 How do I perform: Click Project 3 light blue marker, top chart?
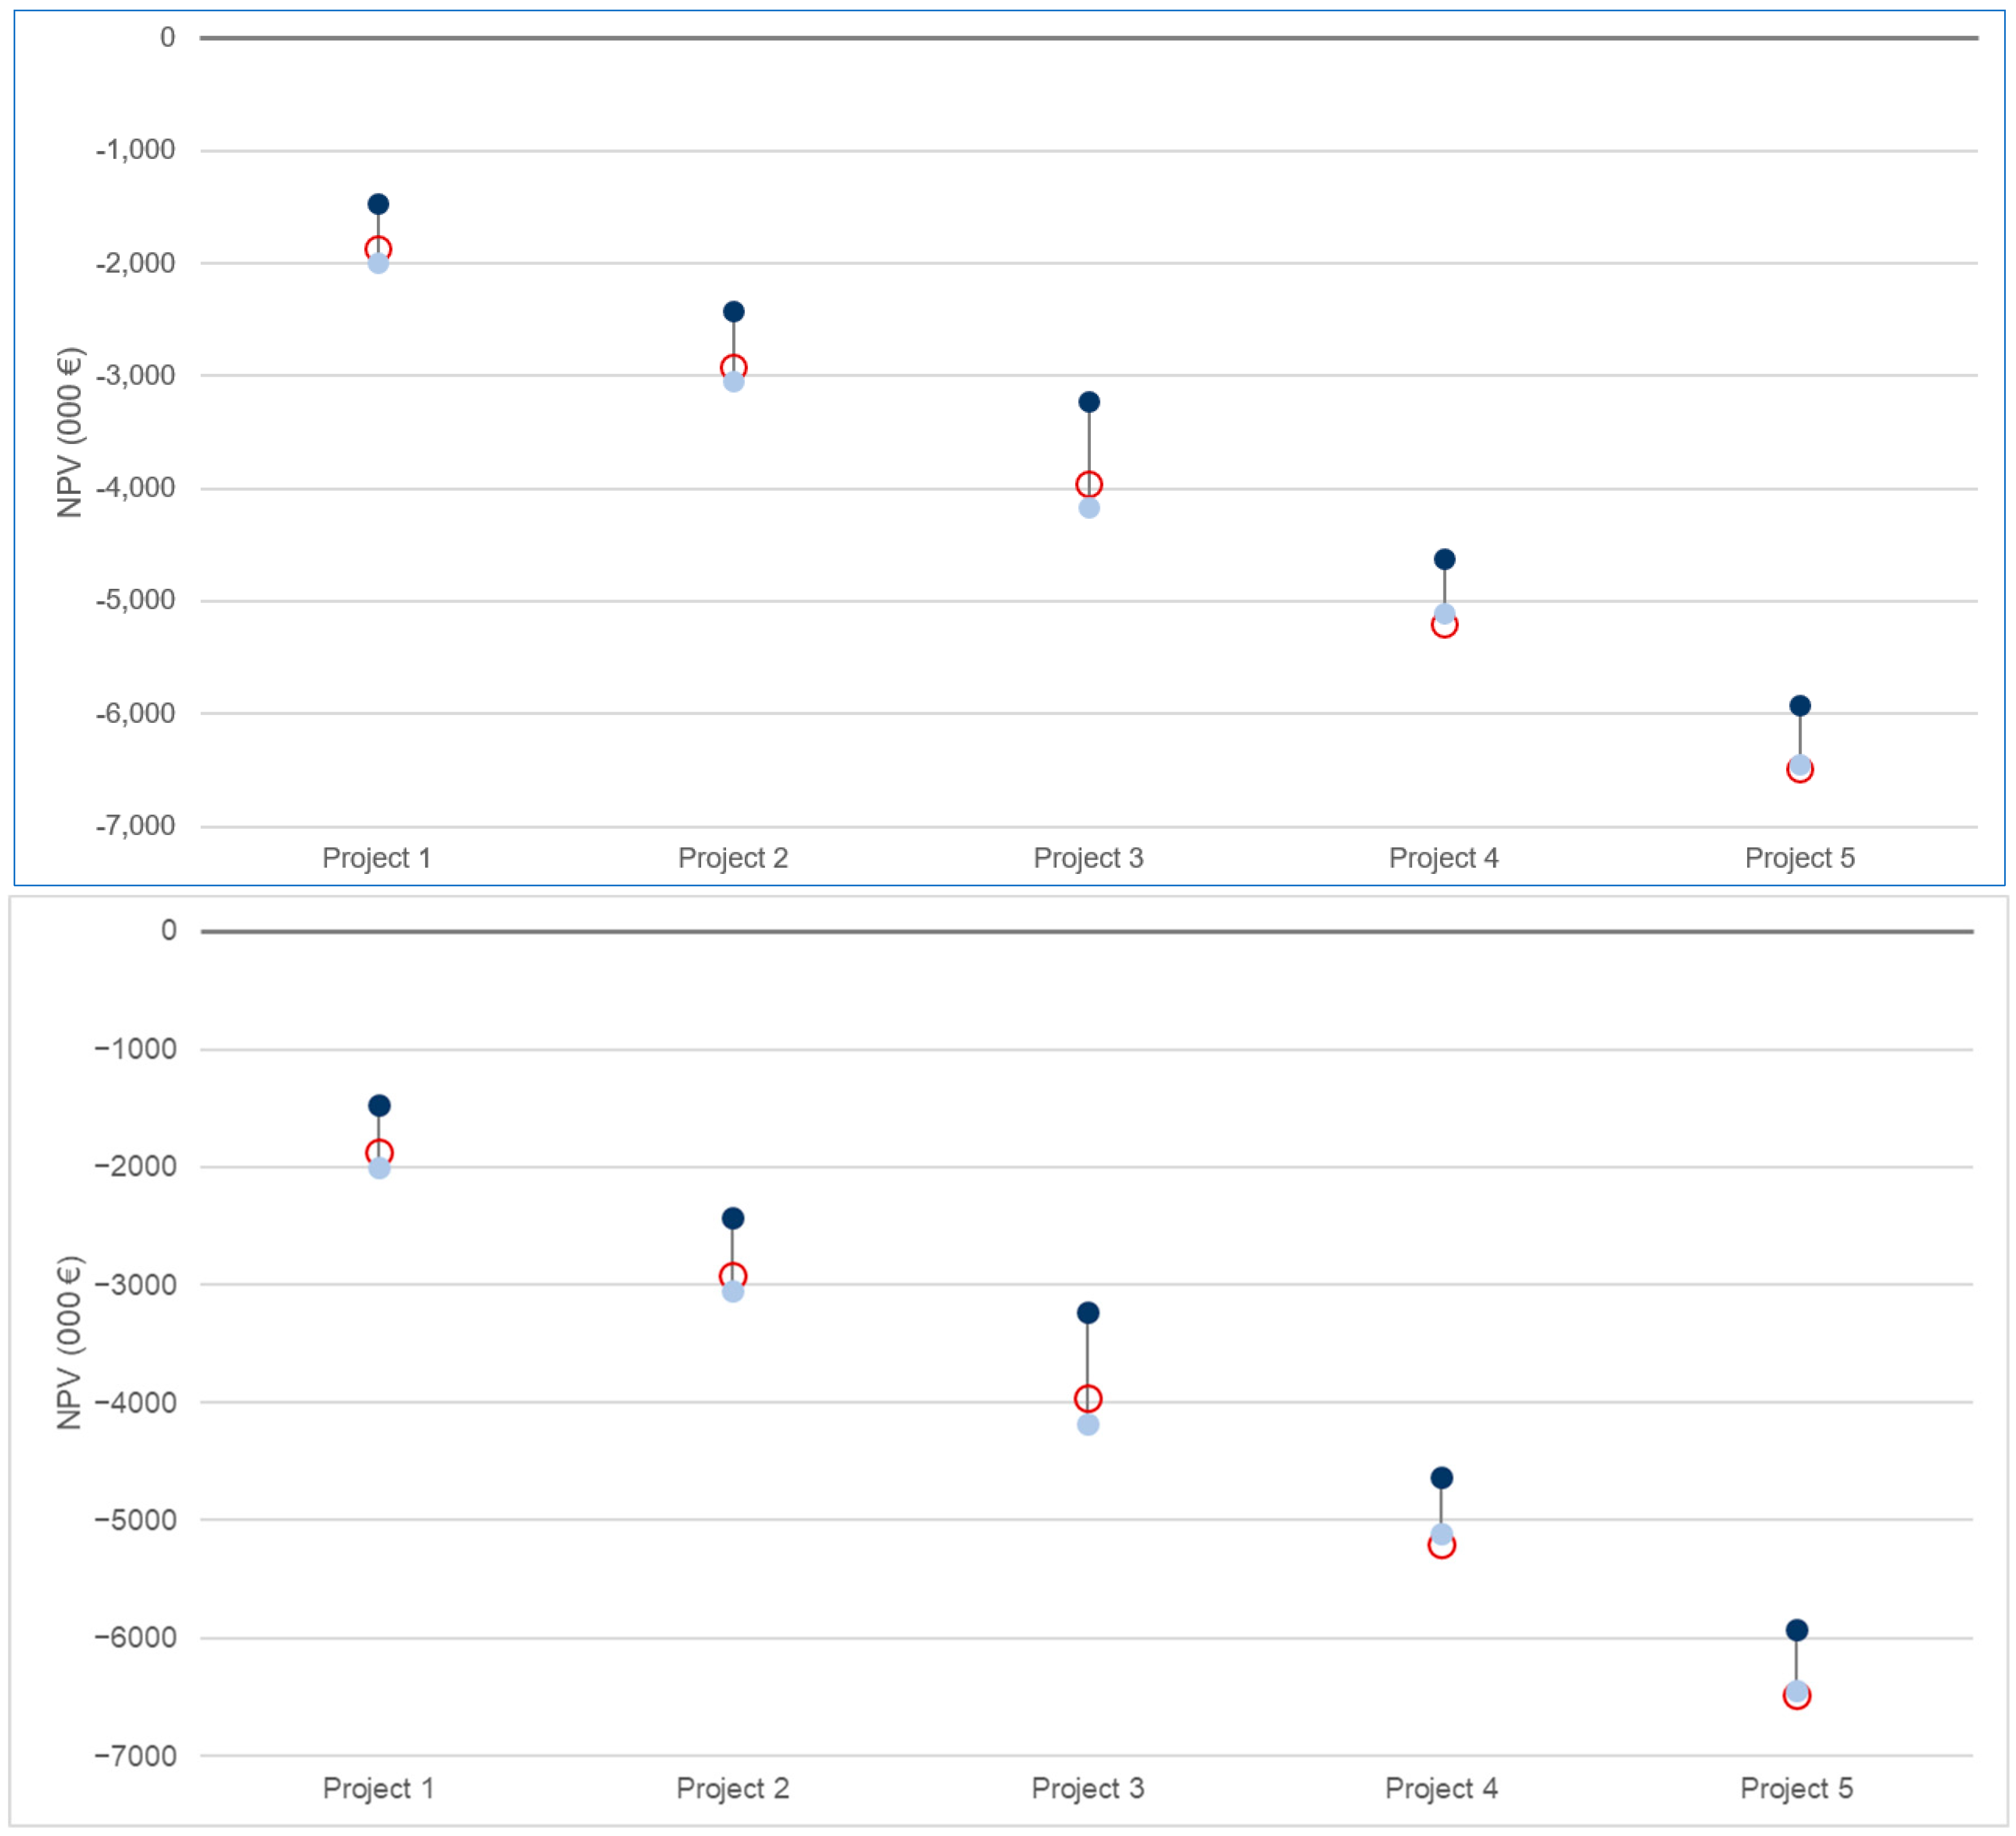[x=1089, y=508]
